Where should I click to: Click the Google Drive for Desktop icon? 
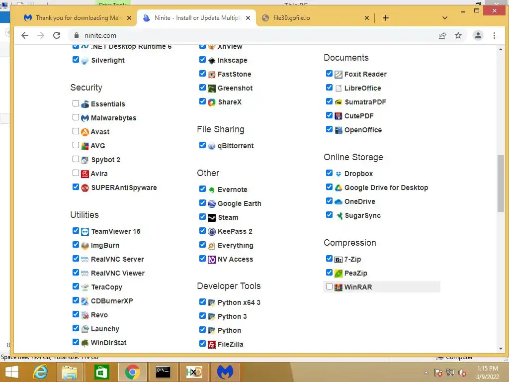pos(338,188)
